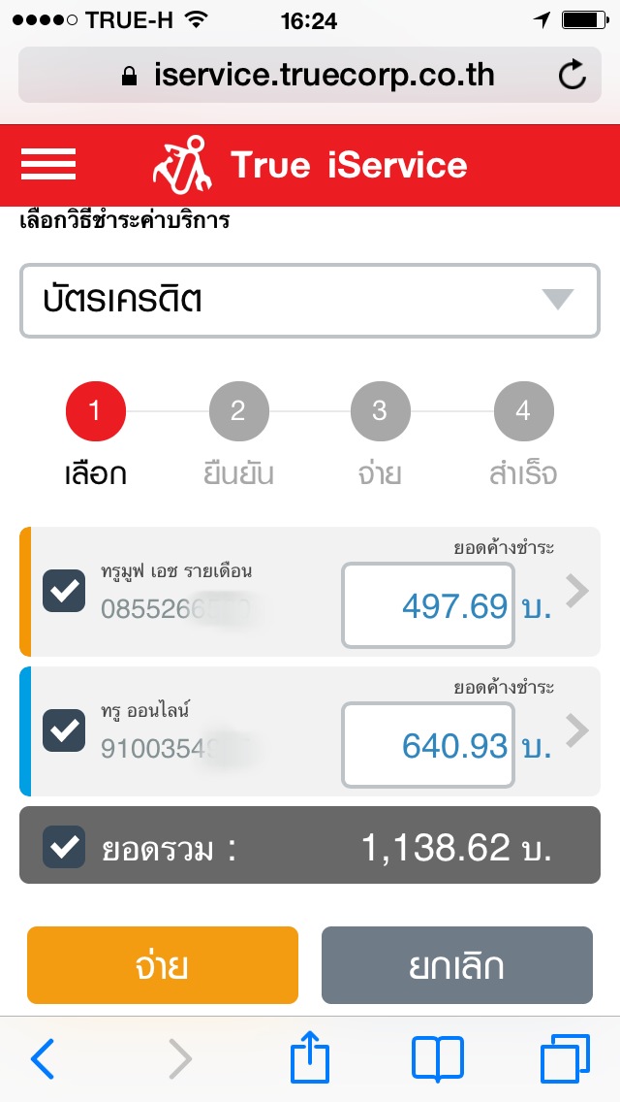620x1102 pixels.
Task: Tap the iservice.truecorp.co.th address bar
Action: click(x=310, y=75)
